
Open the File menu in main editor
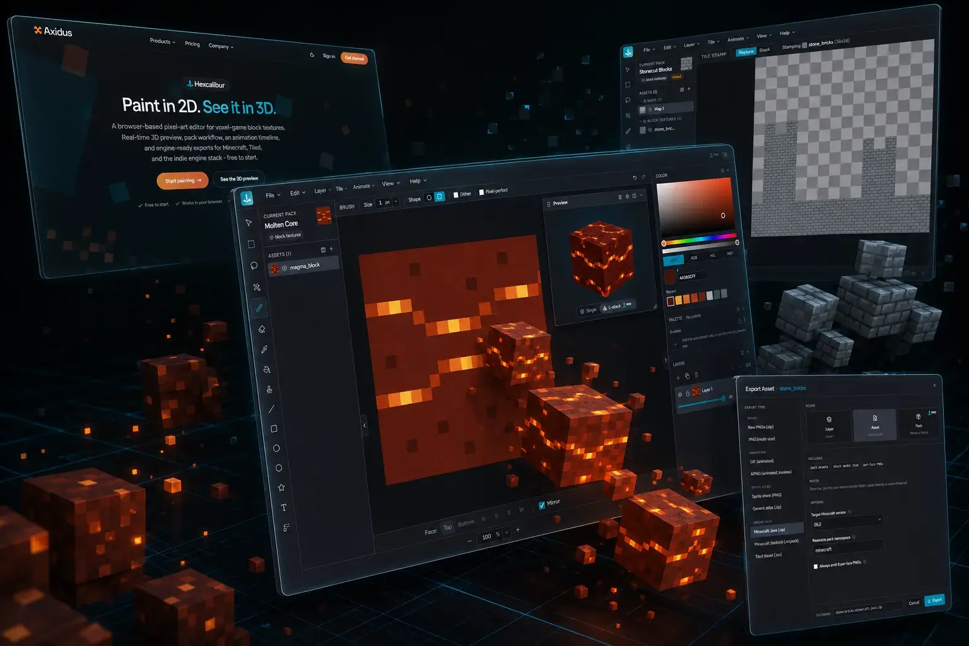(x=272, y=195)
